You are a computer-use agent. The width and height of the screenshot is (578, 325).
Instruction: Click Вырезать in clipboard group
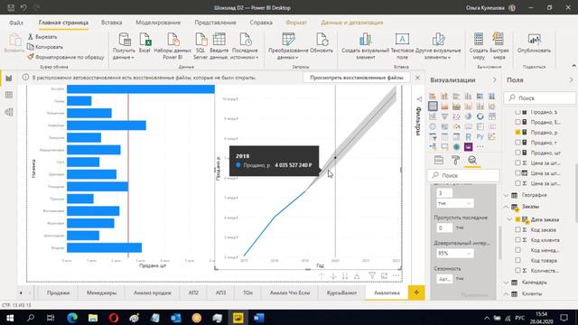(42, 37)
